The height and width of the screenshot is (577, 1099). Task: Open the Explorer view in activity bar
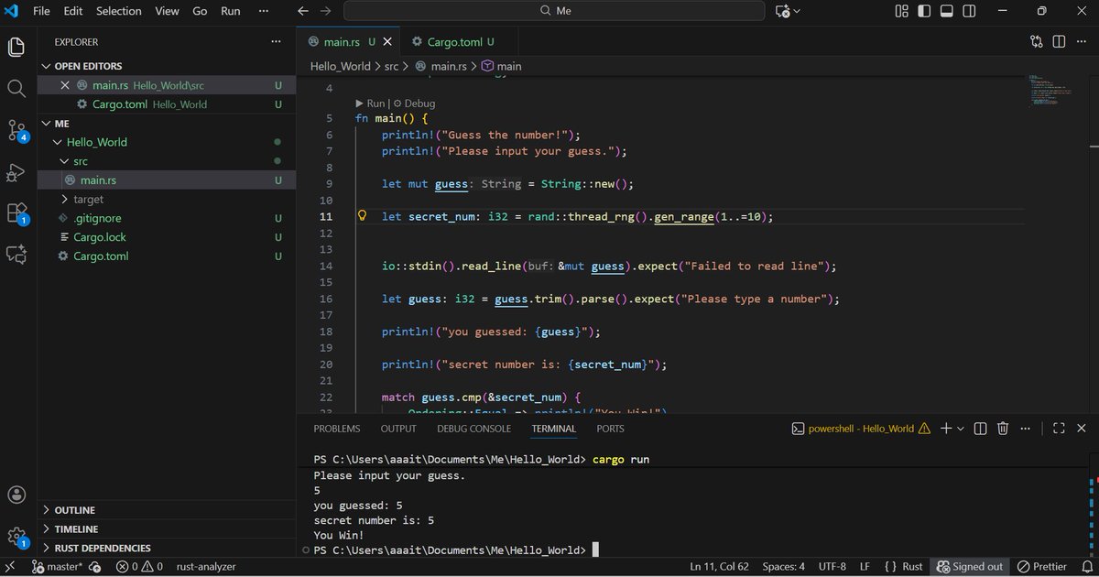pyautogui.click(x=16, y=47)
